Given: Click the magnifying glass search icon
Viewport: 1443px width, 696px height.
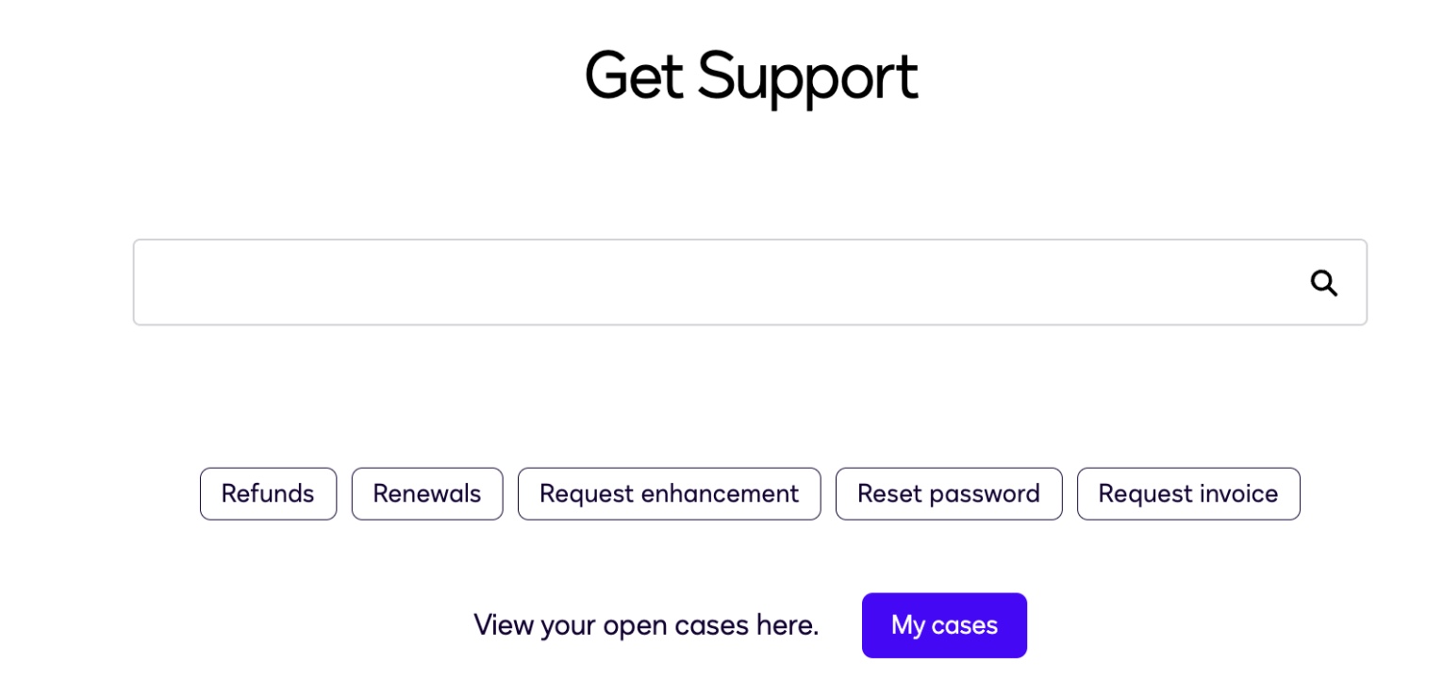Looking at the screenshot, I should point(1323,283).
